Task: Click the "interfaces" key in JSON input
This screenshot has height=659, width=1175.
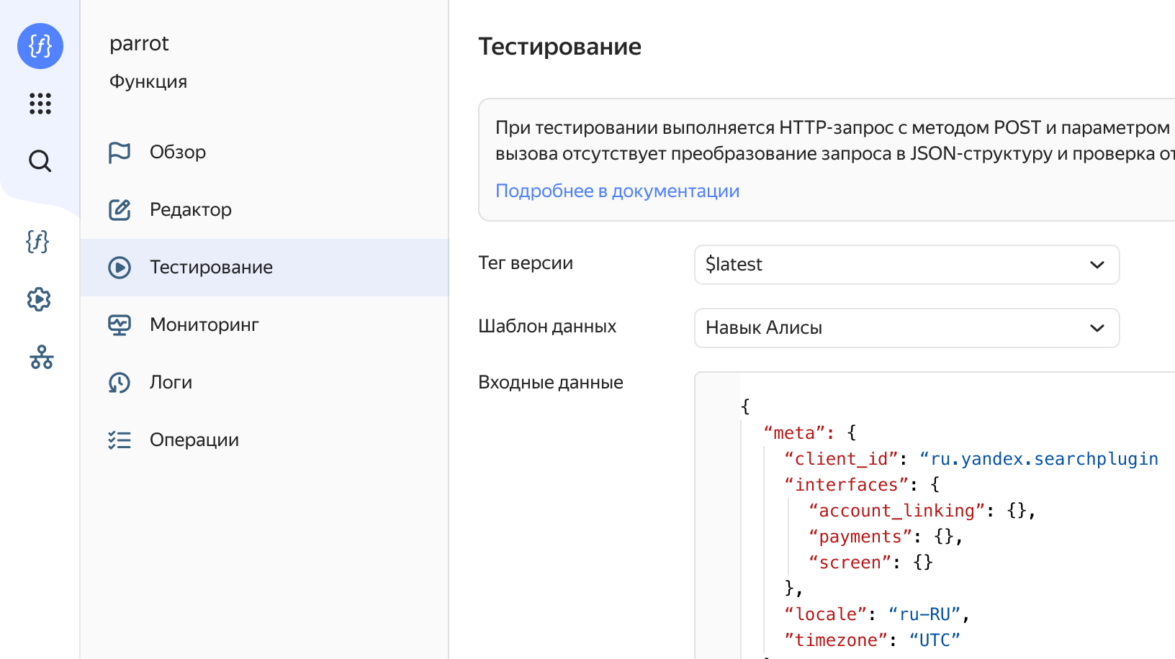Action: click(x=847, y=485)
